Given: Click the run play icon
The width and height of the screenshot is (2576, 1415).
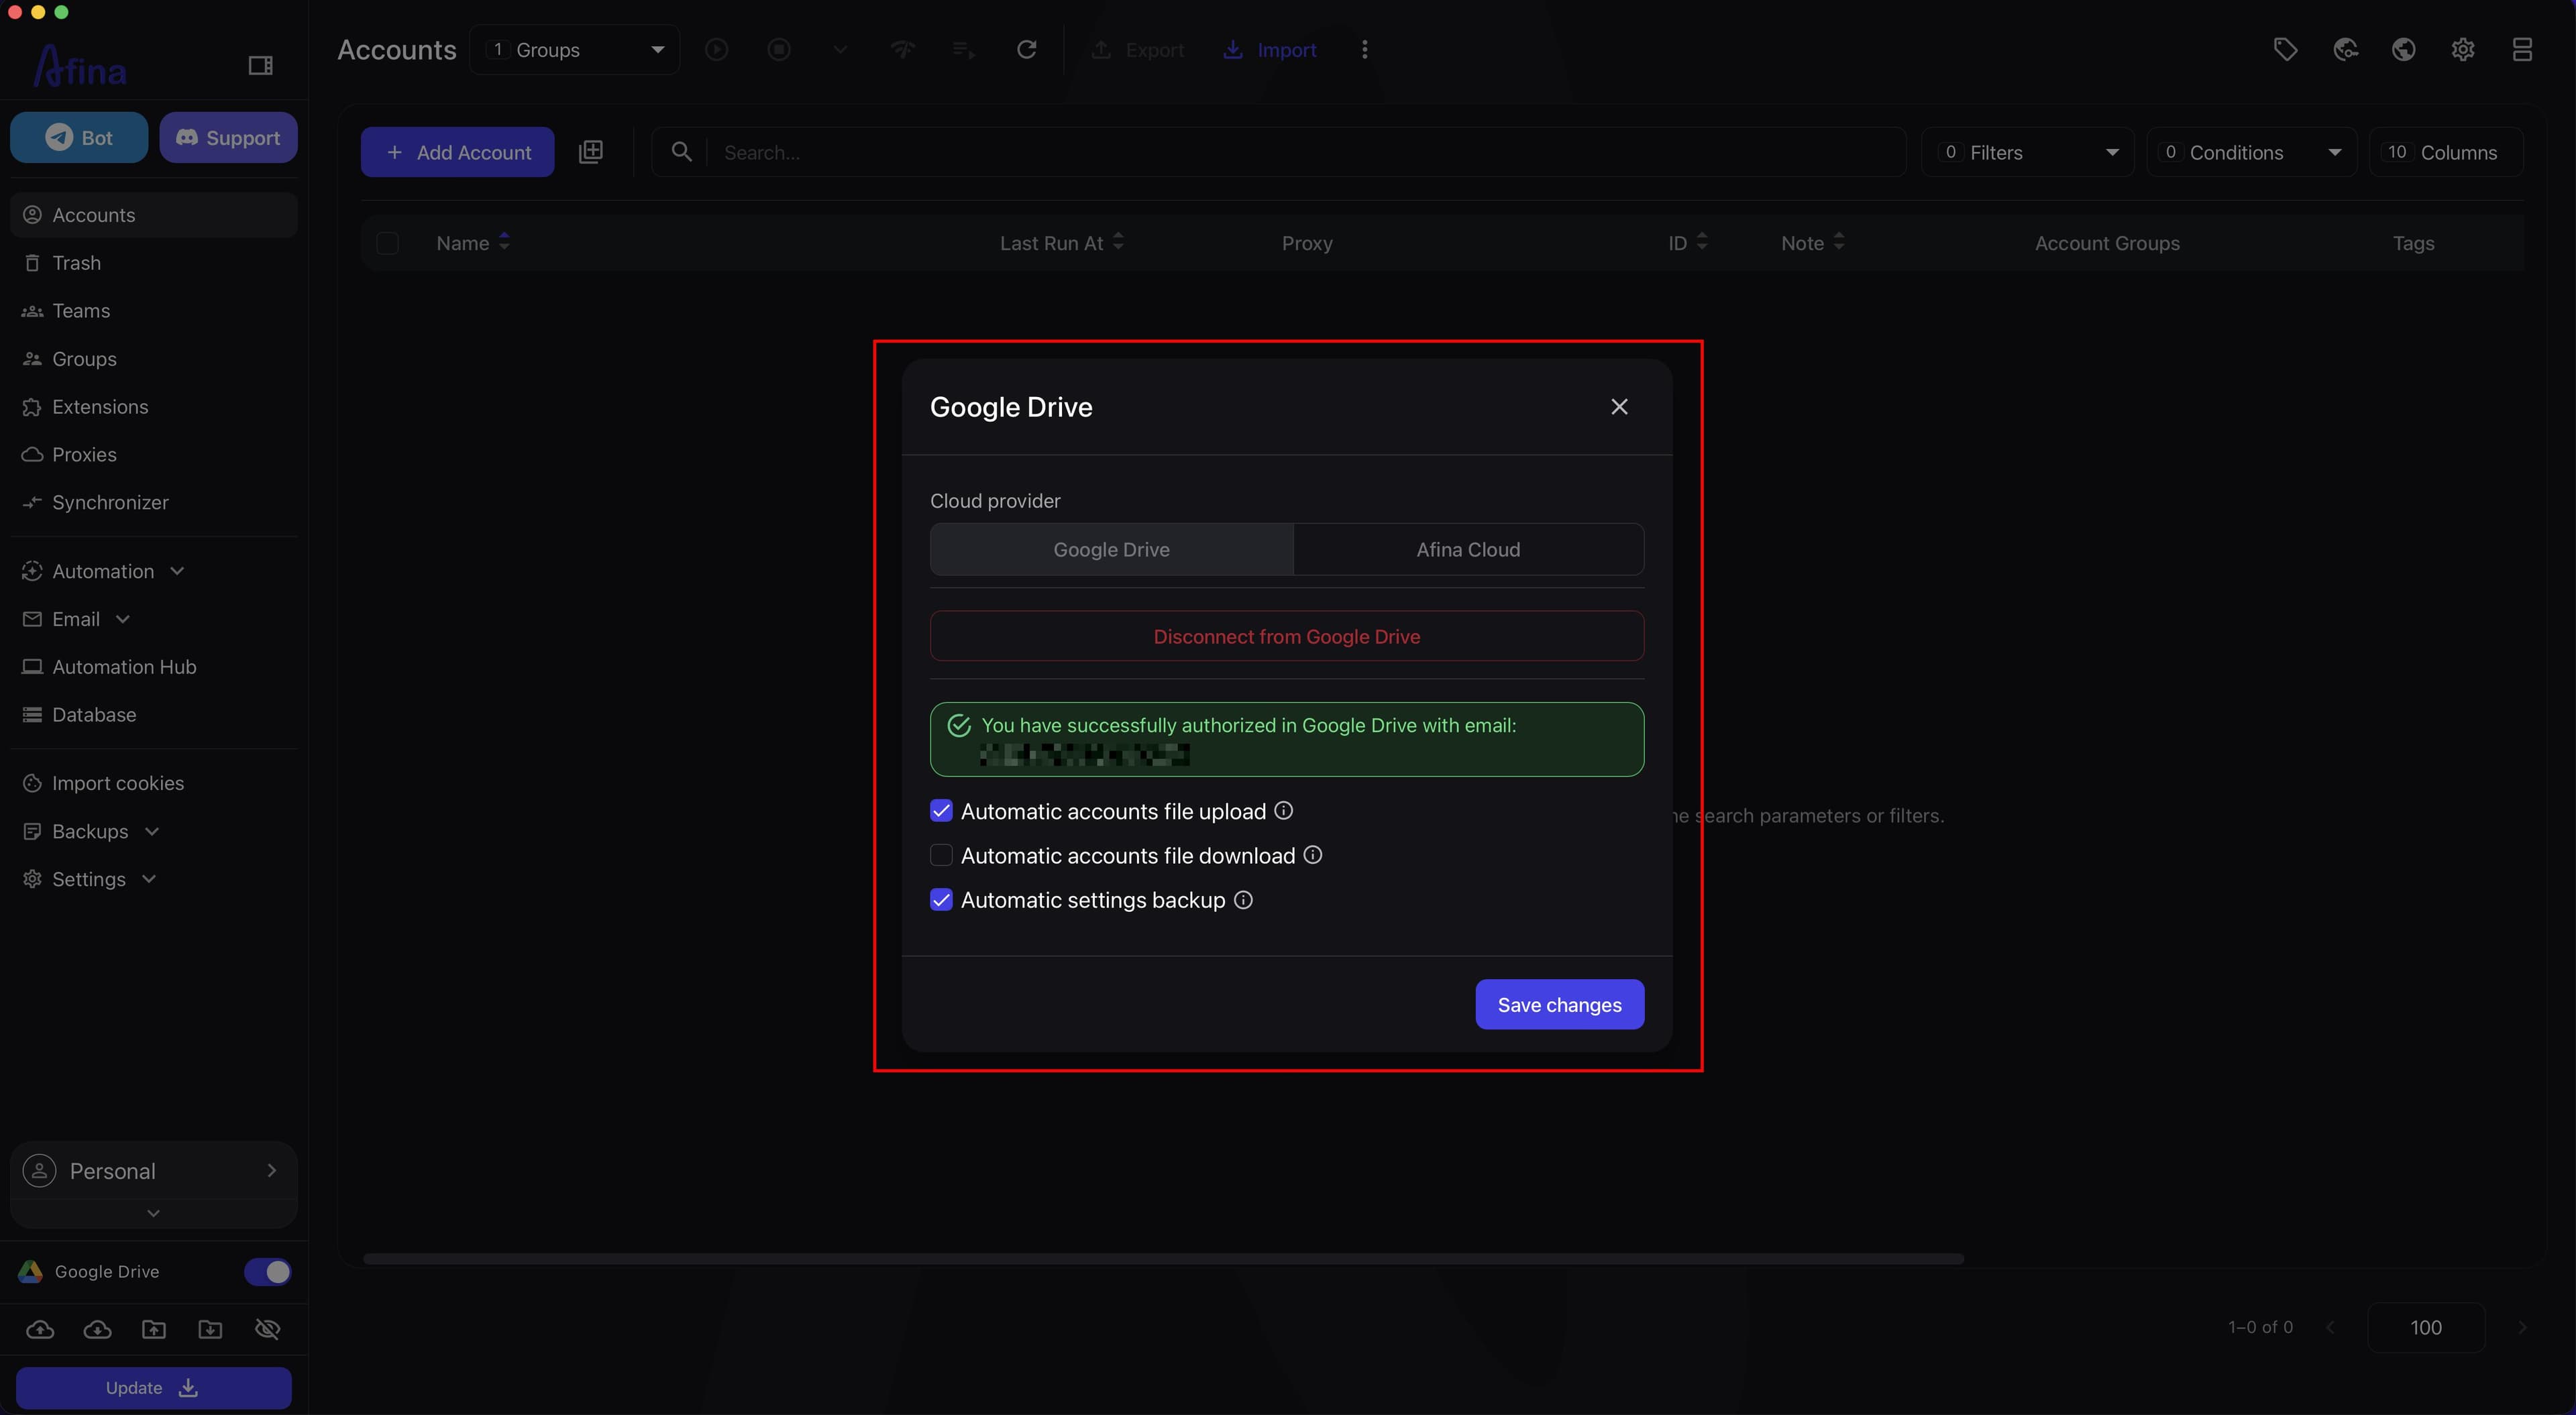Looking at the screenshot, I should point(716,49).
